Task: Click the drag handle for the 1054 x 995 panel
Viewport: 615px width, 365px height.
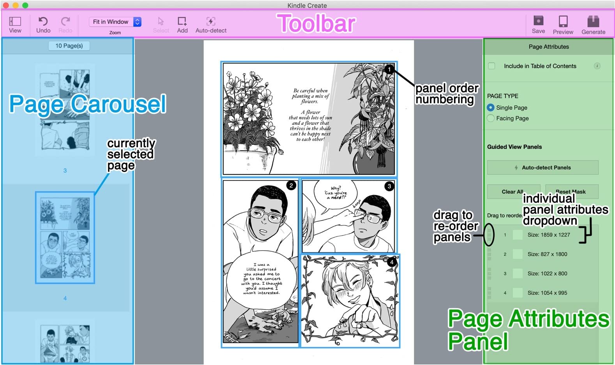Action: point(490,293)
